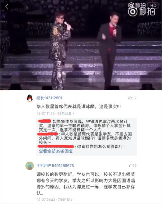Viewport: 162px width, 204px height.
Task: Tap the back arrow on the video
Action: [x=7, y=6]
